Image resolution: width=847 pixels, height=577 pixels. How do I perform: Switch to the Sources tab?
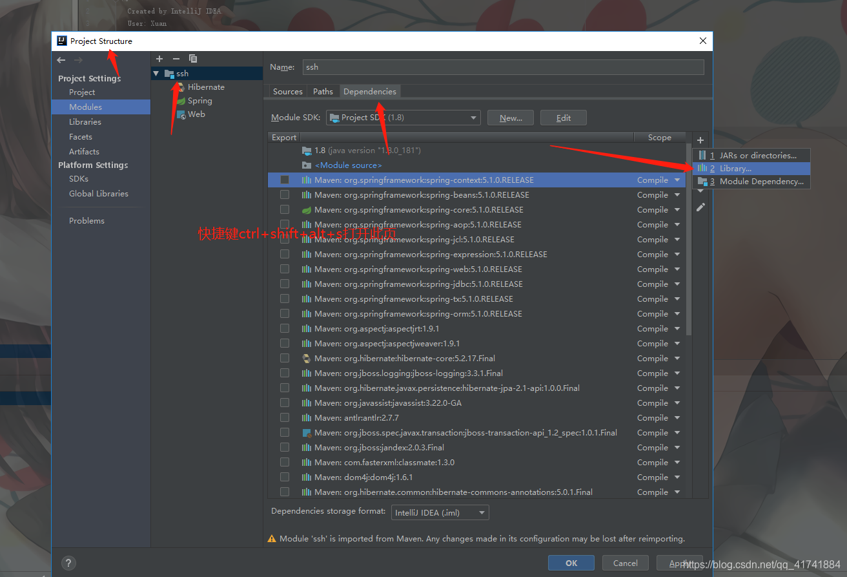288,92
